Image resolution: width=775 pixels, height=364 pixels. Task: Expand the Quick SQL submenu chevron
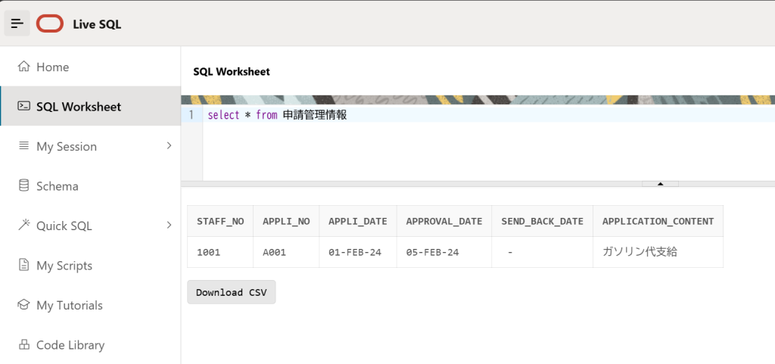[x=169, y=225]
